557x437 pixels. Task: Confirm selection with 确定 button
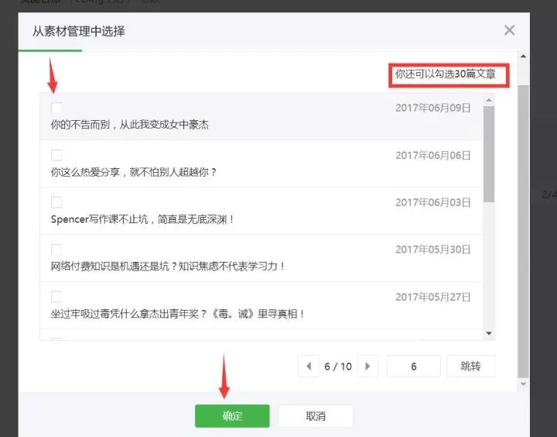click(x=232, y=415)
